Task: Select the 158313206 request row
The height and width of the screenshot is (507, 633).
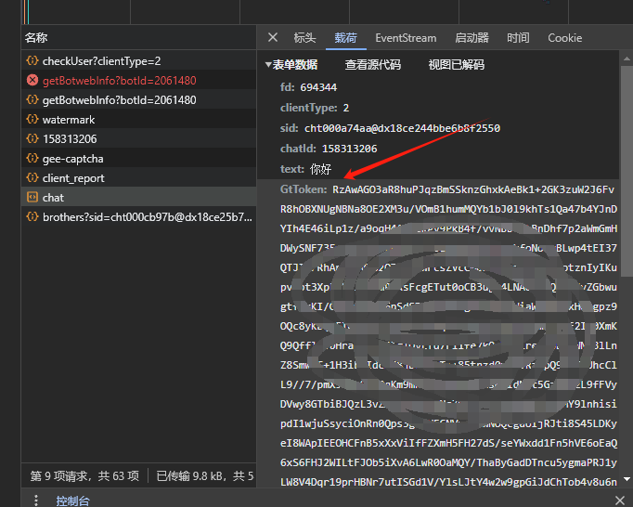Action: click(x=69, y=139)
